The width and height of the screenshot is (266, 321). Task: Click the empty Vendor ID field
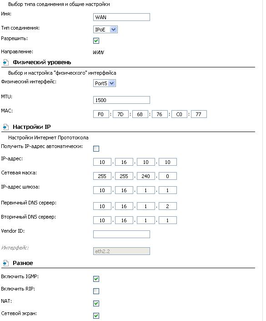(x=121, y=234)
